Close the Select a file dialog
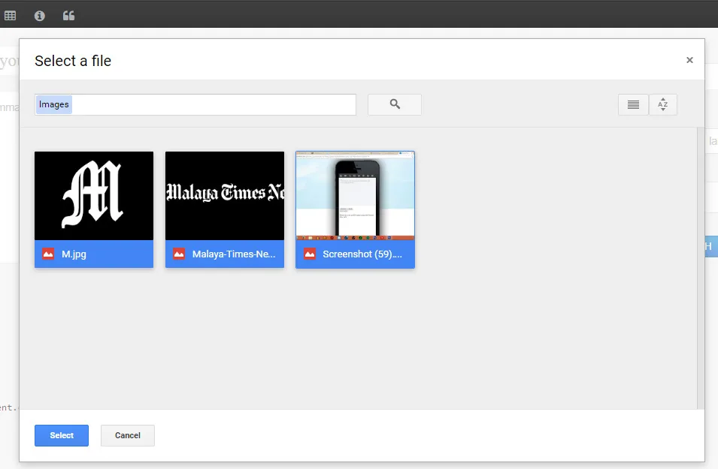The height and width of the screenshot is (469, 718). click(x=689, y=60)
